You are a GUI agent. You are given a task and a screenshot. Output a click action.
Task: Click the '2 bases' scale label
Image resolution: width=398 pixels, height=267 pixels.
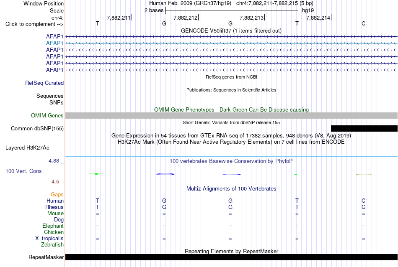click(x=154, y=10)
